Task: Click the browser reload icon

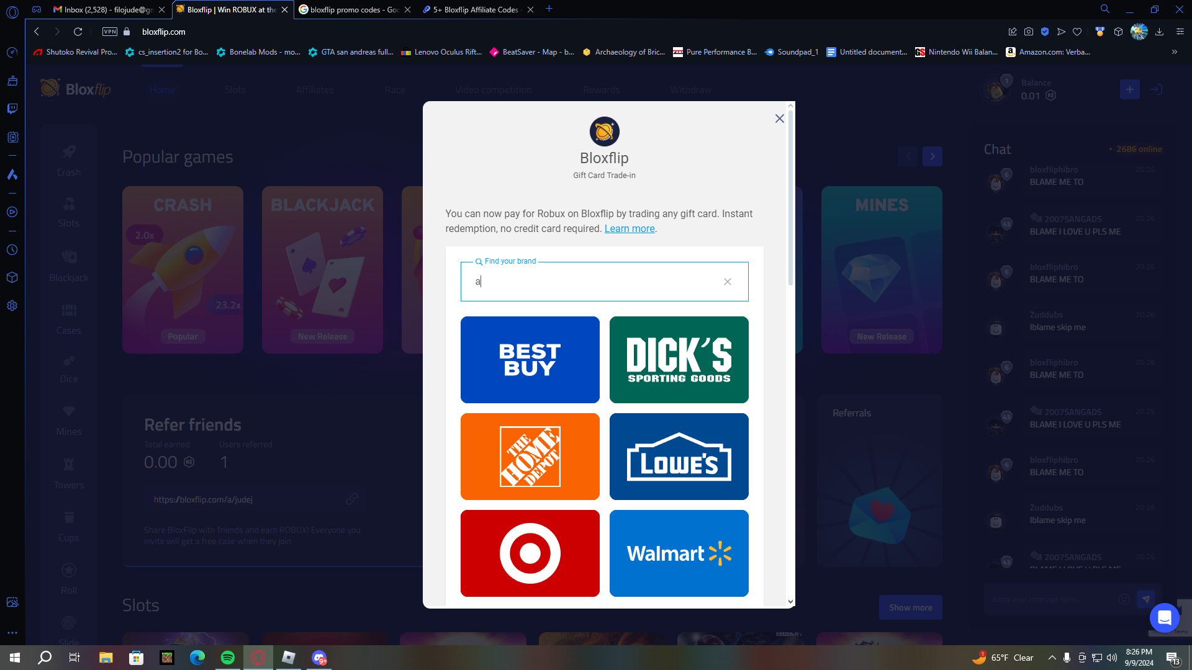Action: click(78, 32)
